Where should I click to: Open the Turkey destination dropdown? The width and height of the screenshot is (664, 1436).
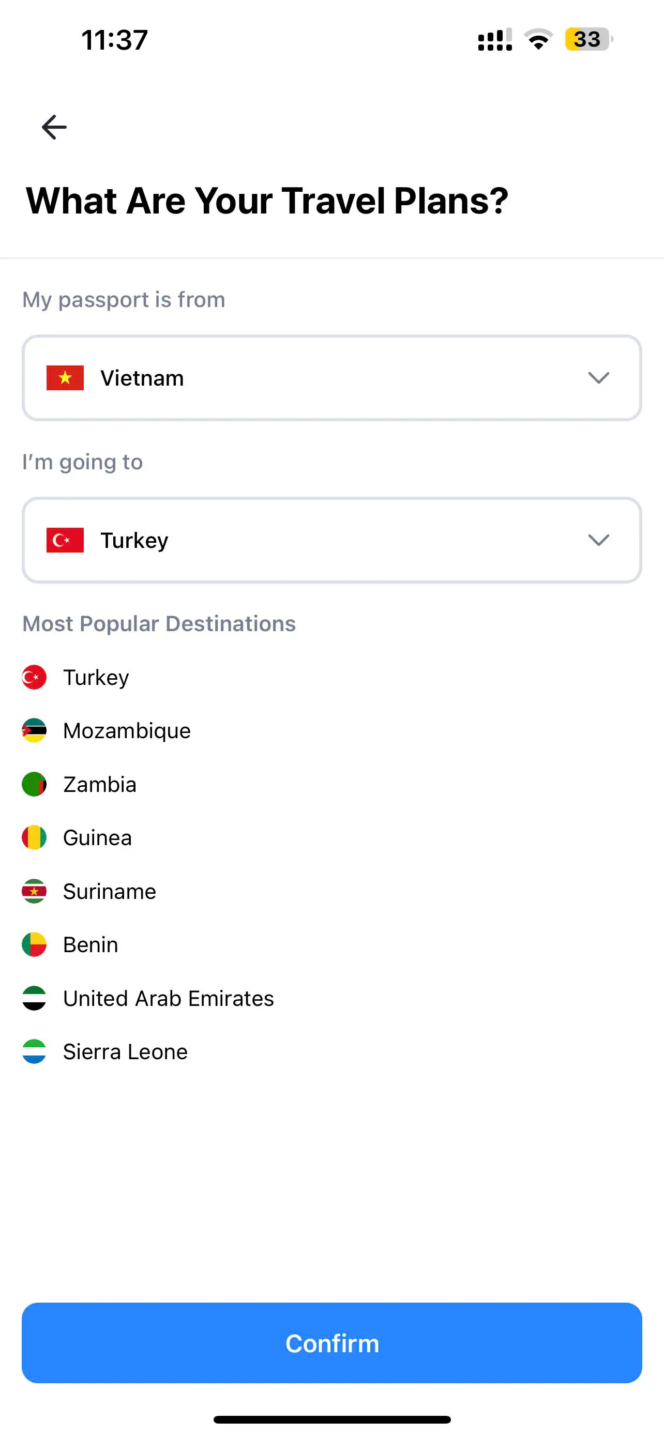coord(331,540)
